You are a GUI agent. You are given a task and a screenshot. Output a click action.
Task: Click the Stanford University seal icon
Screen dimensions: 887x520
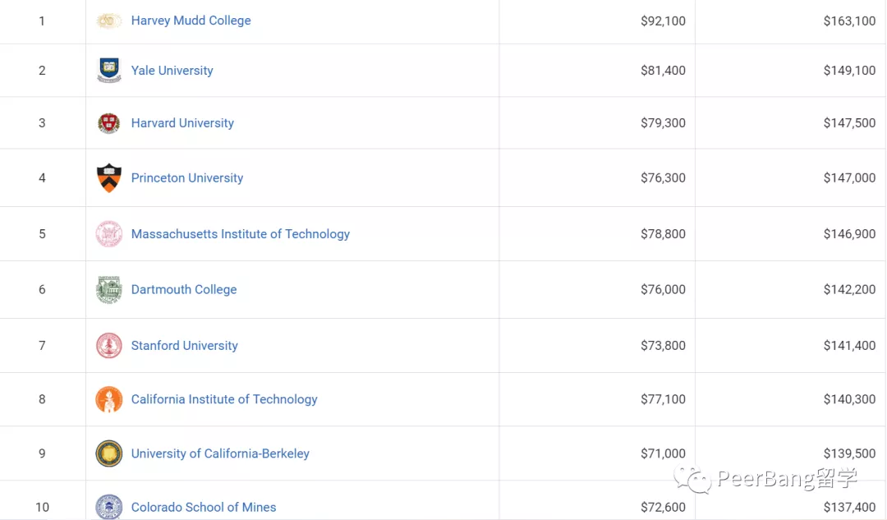(109, 346)
